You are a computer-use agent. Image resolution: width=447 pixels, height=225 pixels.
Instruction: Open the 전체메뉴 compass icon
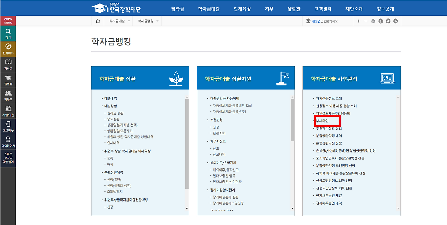[x=8, y=49]
